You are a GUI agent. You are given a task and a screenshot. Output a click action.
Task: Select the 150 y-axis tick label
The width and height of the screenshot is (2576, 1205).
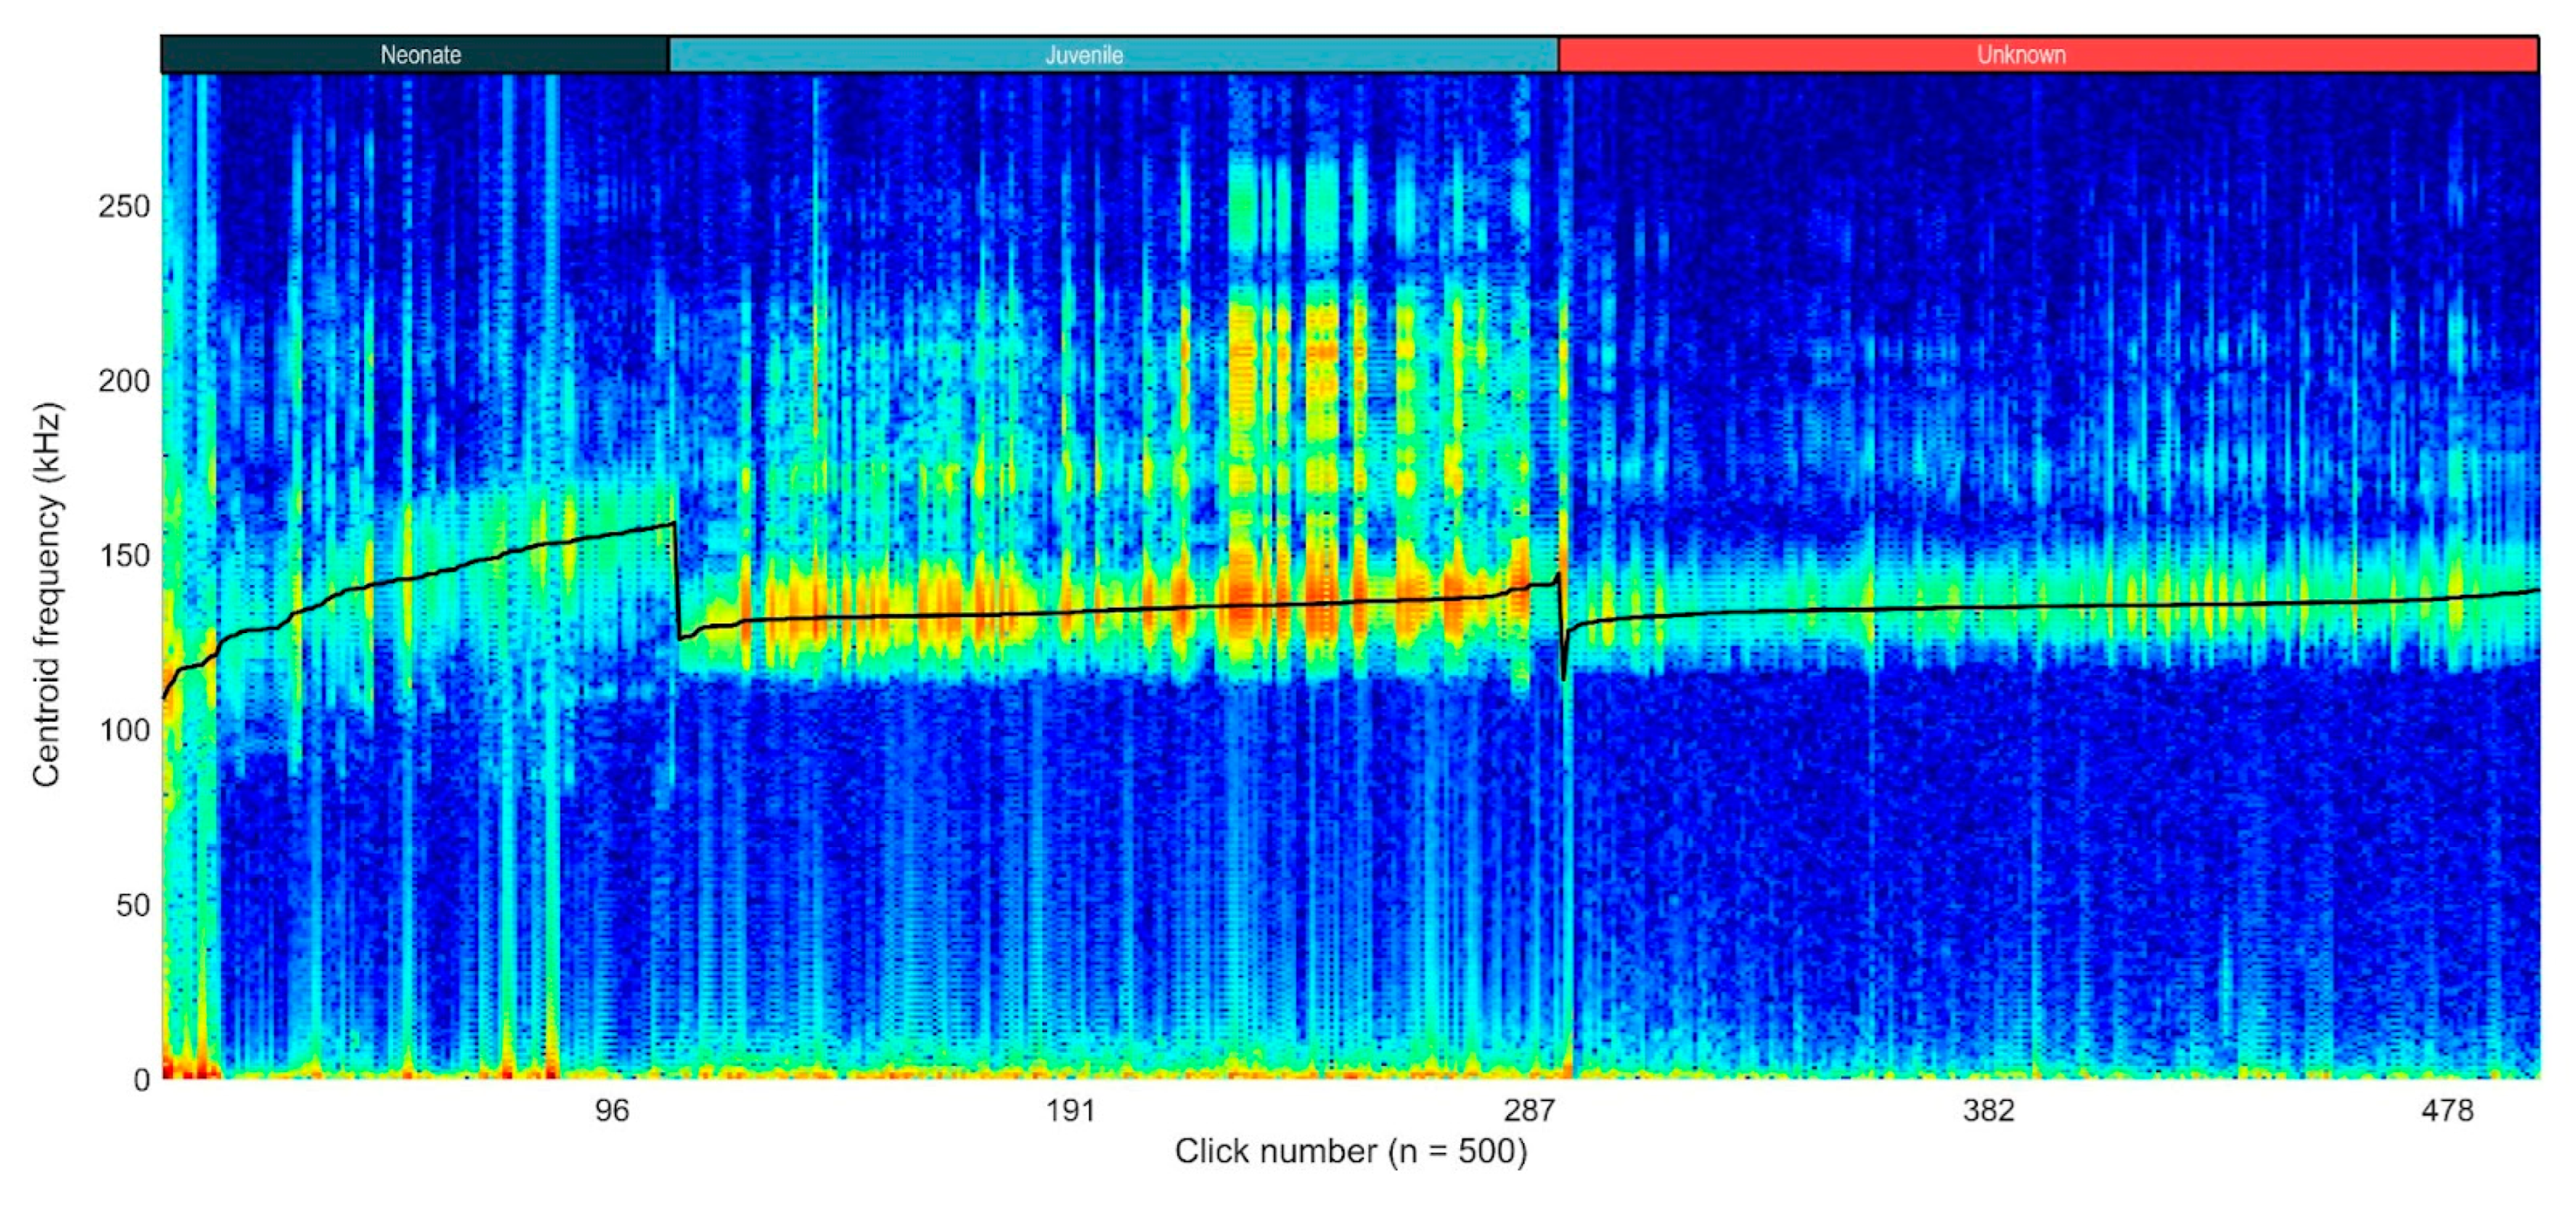(124, 556)
